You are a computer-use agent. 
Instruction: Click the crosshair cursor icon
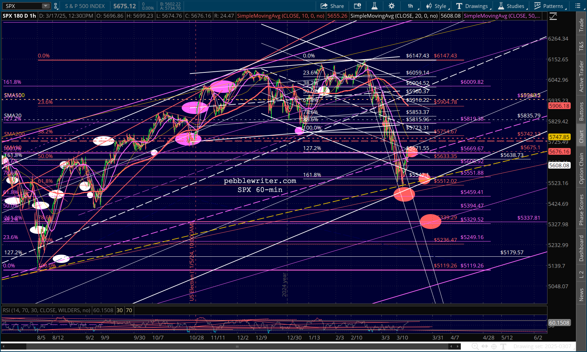(x=494, y=346)
